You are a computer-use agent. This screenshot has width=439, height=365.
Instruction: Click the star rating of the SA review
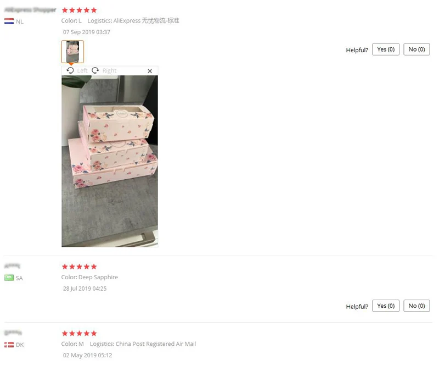(79, 267)
